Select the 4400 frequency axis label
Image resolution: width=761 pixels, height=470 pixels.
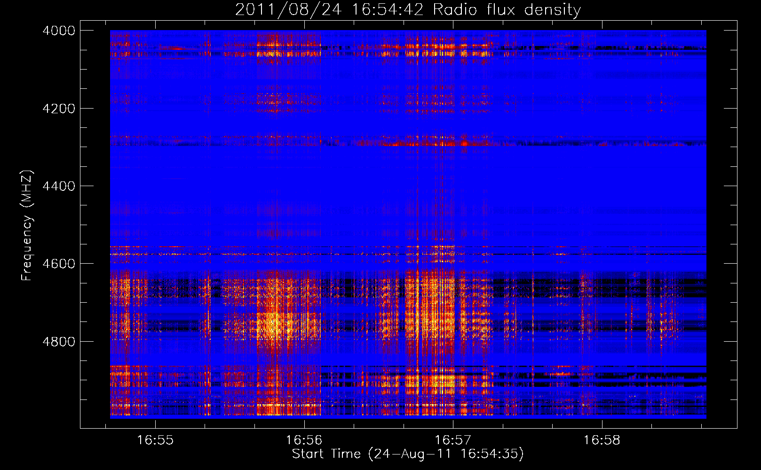tap(59, 186)
